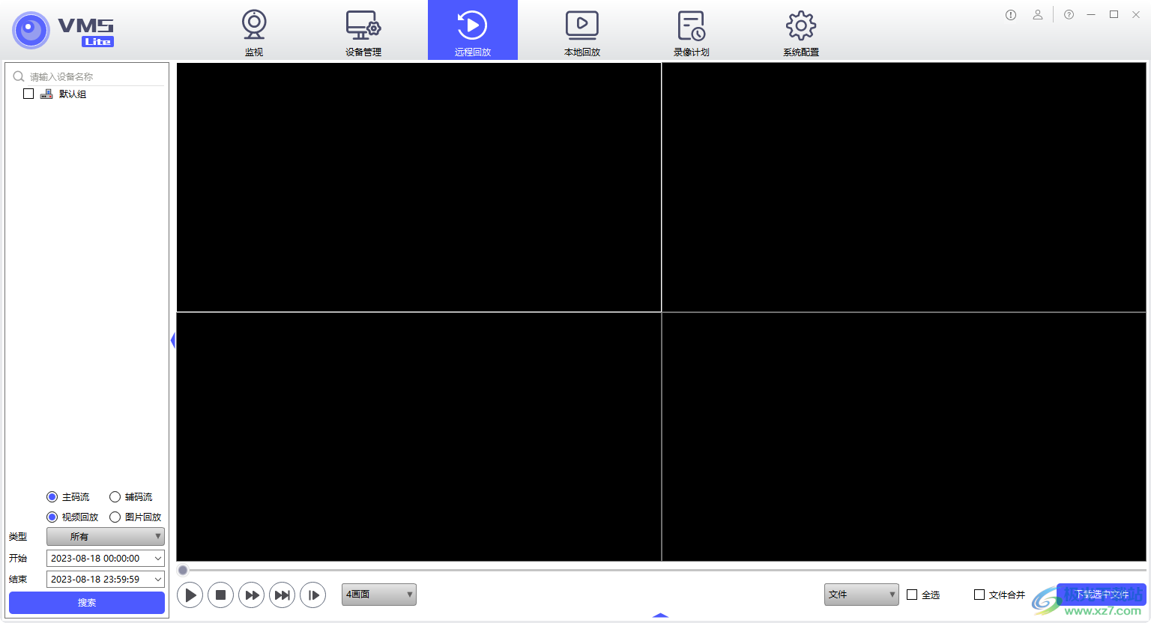Viewport: 1151px width, 623px height.
Task: Click the fast forward button
Action: click(252, 595)
